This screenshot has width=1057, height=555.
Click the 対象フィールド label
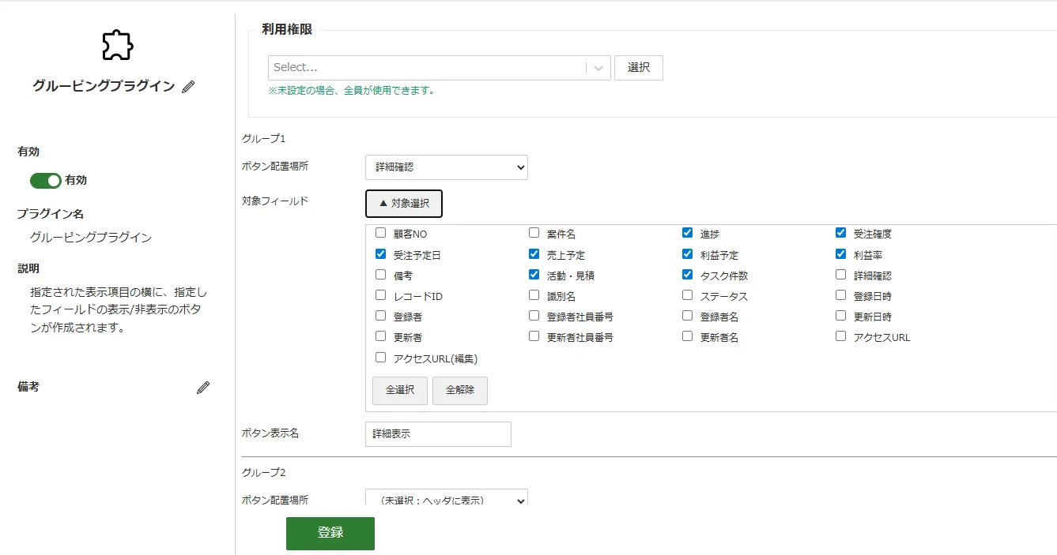274,201
